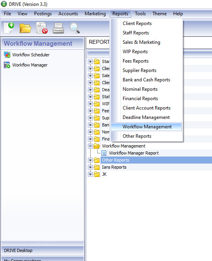Choose Fees Reports from the menu
The height and width of the screenshot is (261, 212).
click(x=147, y=61)
